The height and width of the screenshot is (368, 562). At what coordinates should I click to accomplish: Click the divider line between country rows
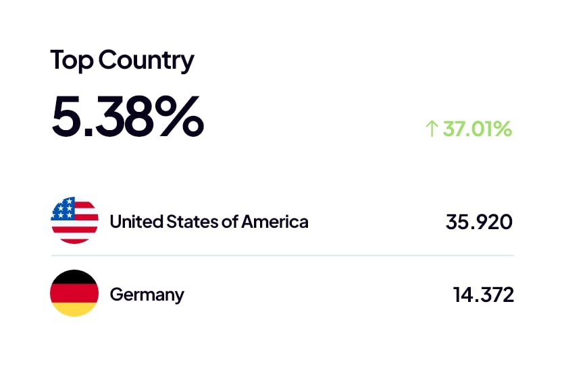(x=282, y=256)
